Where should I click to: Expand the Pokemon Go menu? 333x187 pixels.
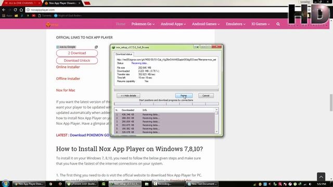click(x=143, y=24)
